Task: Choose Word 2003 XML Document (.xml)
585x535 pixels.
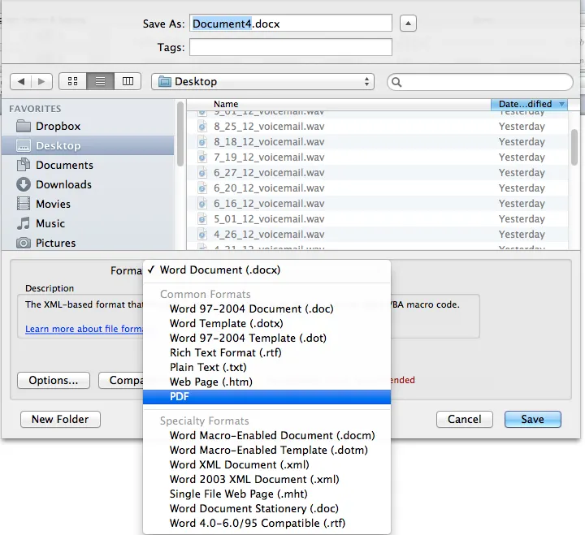Action: click(x=266, y=479)
